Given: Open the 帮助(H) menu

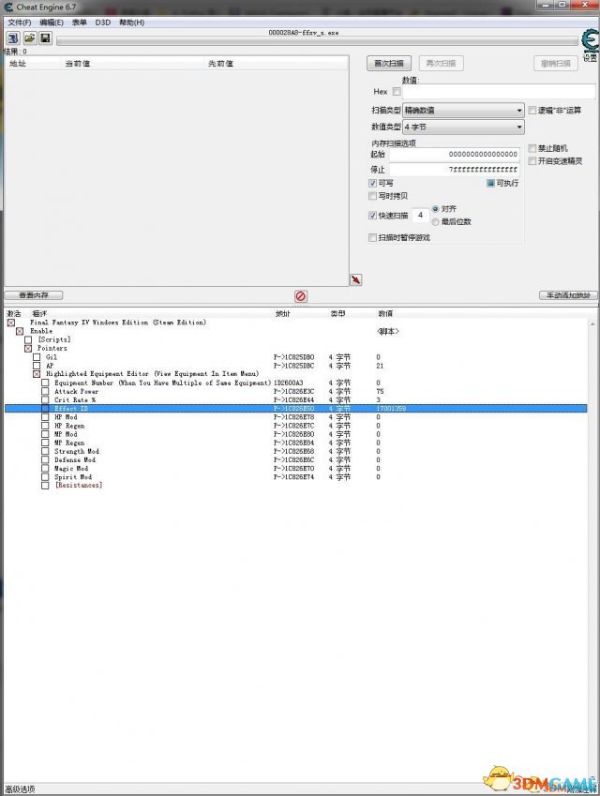Looking at the screenshot, I should tap(131, 23).
